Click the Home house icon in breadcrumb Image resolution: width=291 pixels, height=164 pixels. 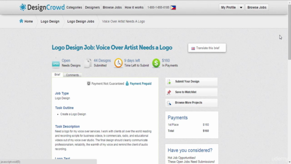pyautogui.click(x=21, y=21)
